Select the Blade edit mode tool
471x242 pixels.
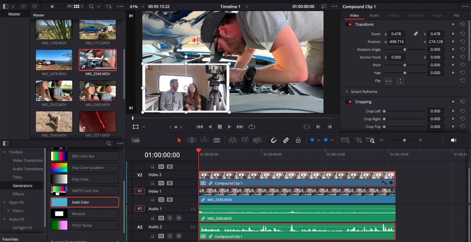point(217,140)
